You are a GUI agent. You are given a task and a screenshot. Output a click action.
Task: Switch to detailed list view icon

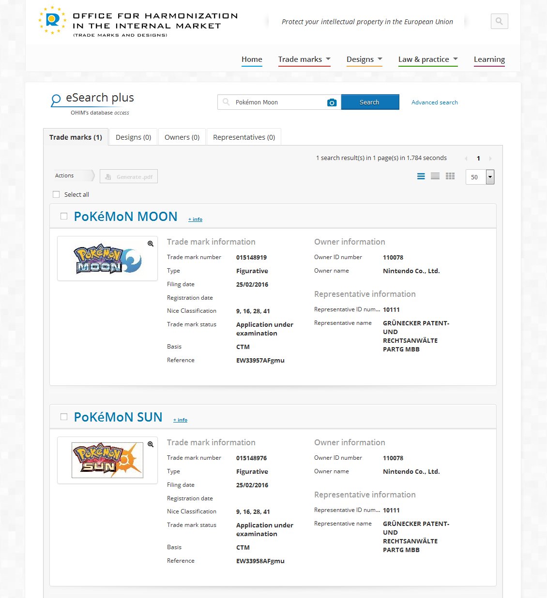[x=421, y=176]
